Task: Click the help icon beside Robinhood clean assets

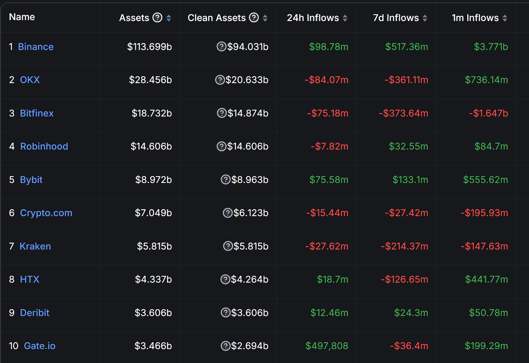Action: [221, 146]
